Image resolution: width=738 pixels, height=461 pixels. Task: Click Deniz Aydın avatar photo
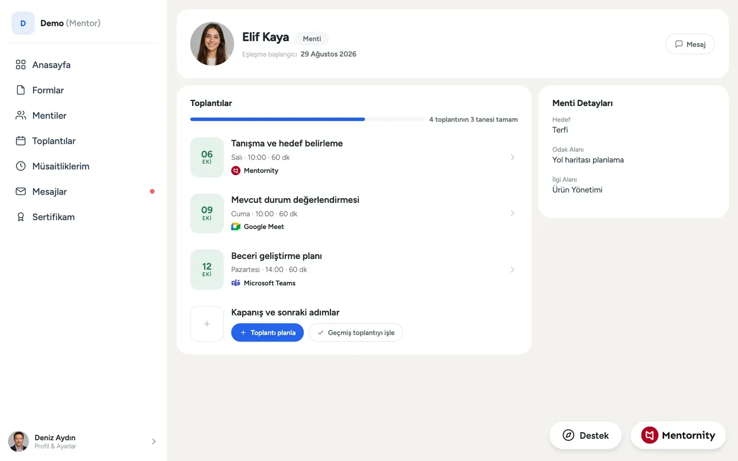(18, 442)
